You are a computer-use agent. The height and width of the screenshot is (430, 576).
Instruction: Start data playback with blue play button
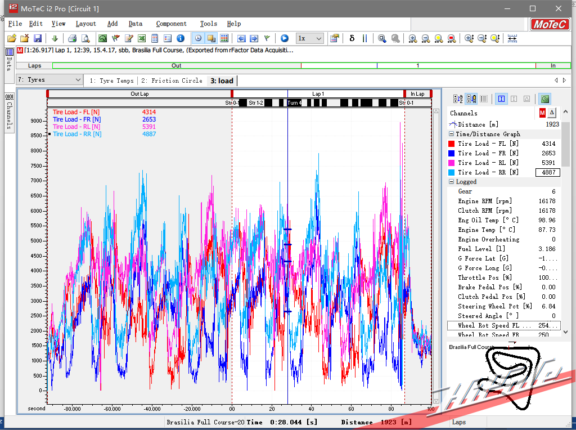(285, 38)
